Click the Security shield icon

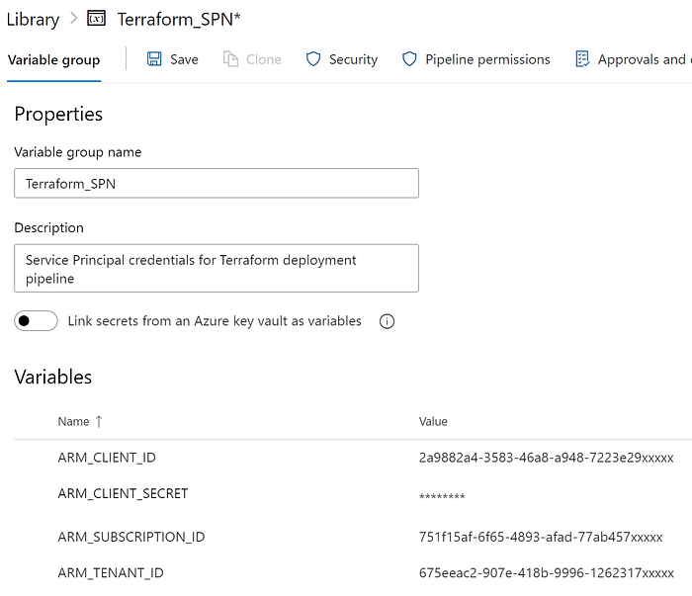(313, 58)
